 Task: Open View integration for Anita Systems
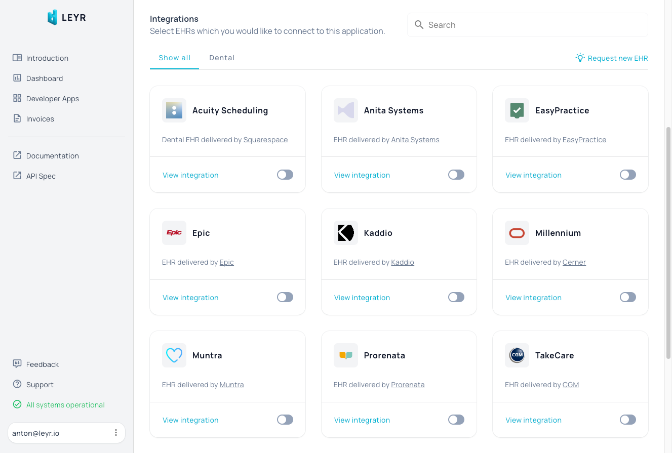tap(362, 175)
